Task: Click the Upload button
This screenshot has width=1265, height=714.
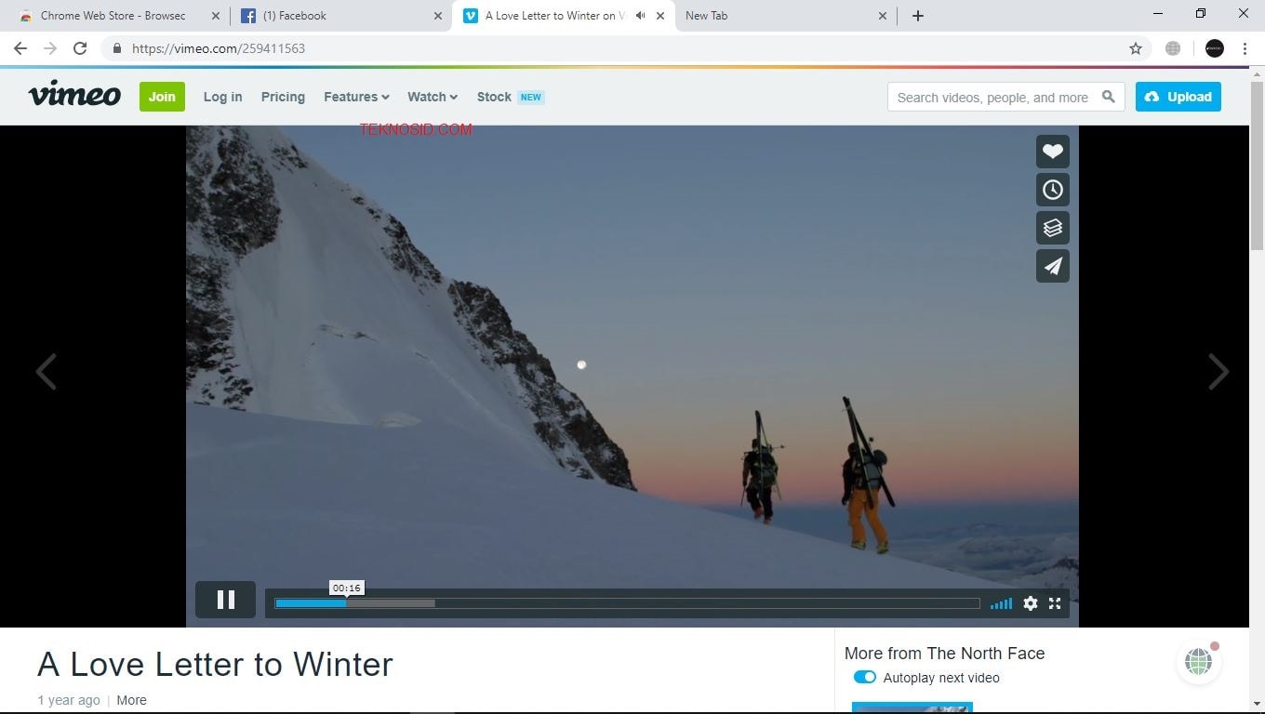Action: click(x=1178, y=97)
